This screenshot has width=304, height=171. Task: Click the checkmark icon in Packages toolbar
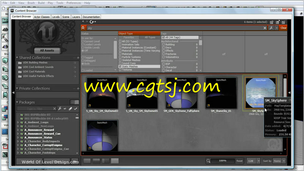point(76,109)
